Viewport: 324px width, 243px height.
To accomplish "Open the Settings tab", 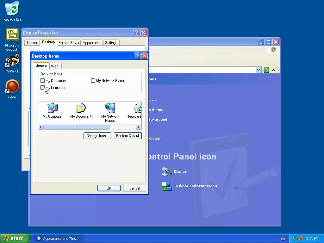I will coord(111,43).
